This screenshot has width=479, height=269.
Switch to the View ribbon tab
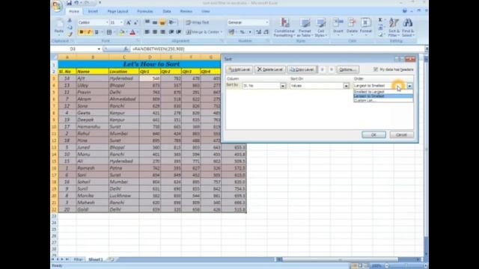pyautogui.click(x=206, y=11)
